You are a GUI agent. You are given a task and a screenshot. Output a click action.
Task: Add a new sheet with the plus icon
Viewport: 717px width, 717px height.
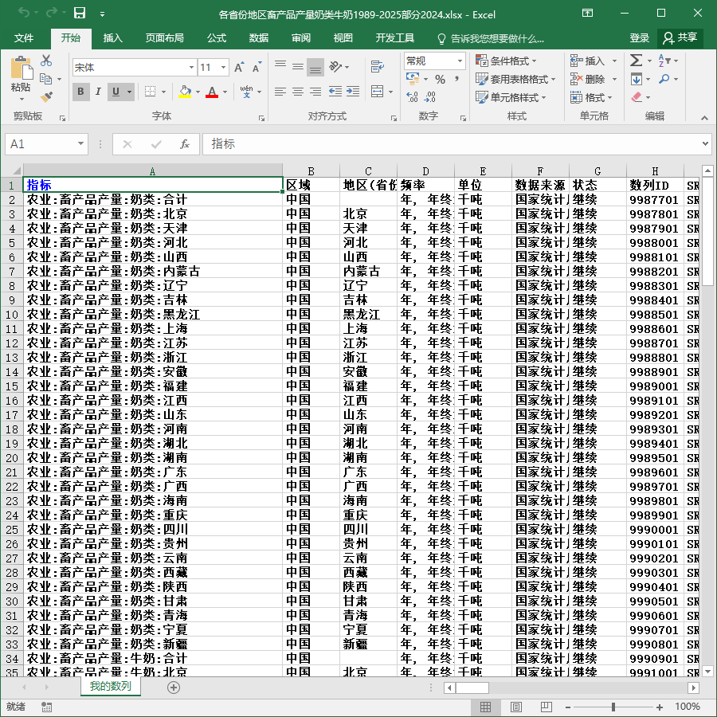click(x=174, y=688)
